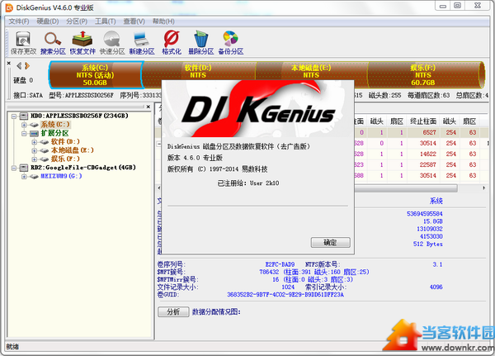Image resolution: width=495 pixels, height=356 pixels.
Task: Close the left tree panel with x
Action: [x=148, y=107]
